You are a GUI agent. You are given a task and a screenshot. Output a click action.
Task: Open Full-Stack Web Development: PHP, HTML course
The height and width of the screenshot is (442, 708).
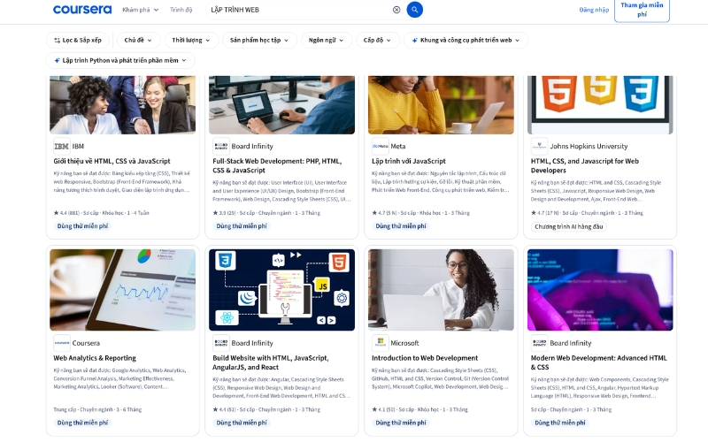(277, 165)
